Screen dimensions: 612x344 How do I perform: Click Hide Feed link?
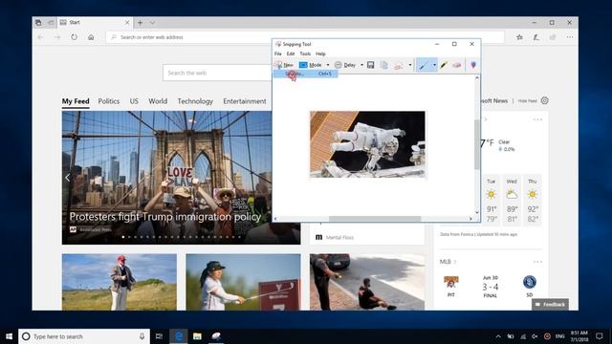click(527, 101)
